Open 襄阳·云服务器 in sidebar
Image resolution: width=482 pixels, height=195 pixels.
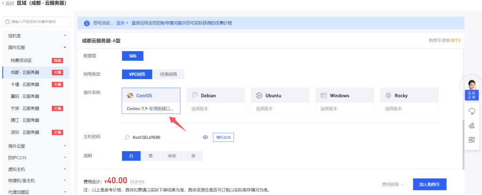click(25, 96)
